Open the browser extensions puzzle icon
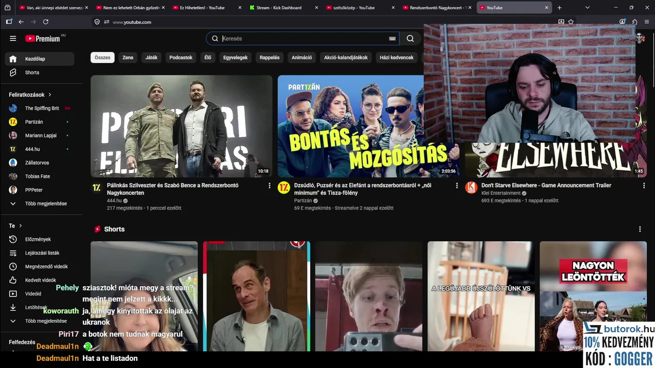Image resolution: width=655 pixels, height=368 pixels. point(635,22)
